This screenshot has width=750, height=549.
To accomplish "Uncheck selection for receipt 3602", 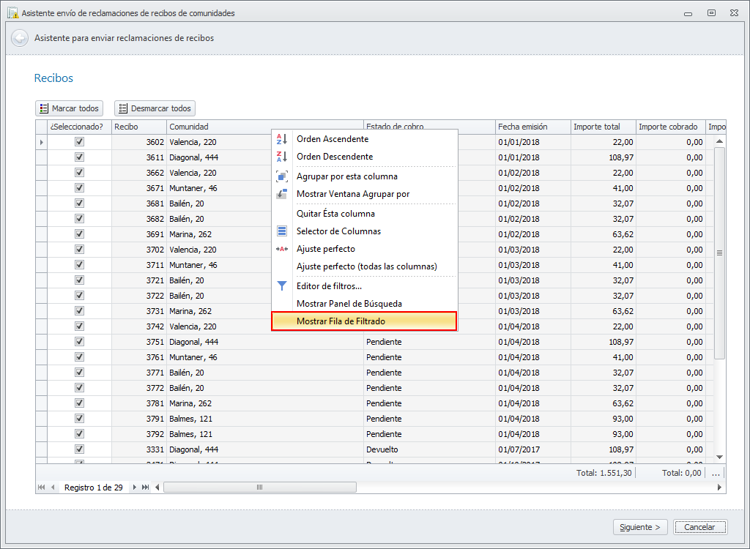I will 79,141.
